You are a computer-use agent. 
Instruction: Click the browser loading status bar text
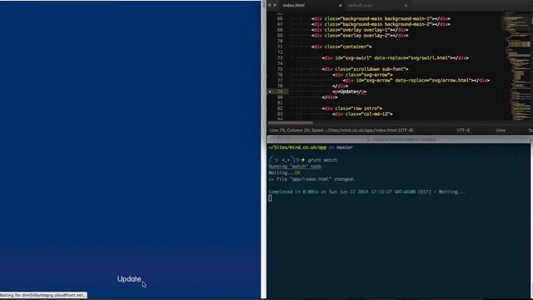[x=43, y=295]
